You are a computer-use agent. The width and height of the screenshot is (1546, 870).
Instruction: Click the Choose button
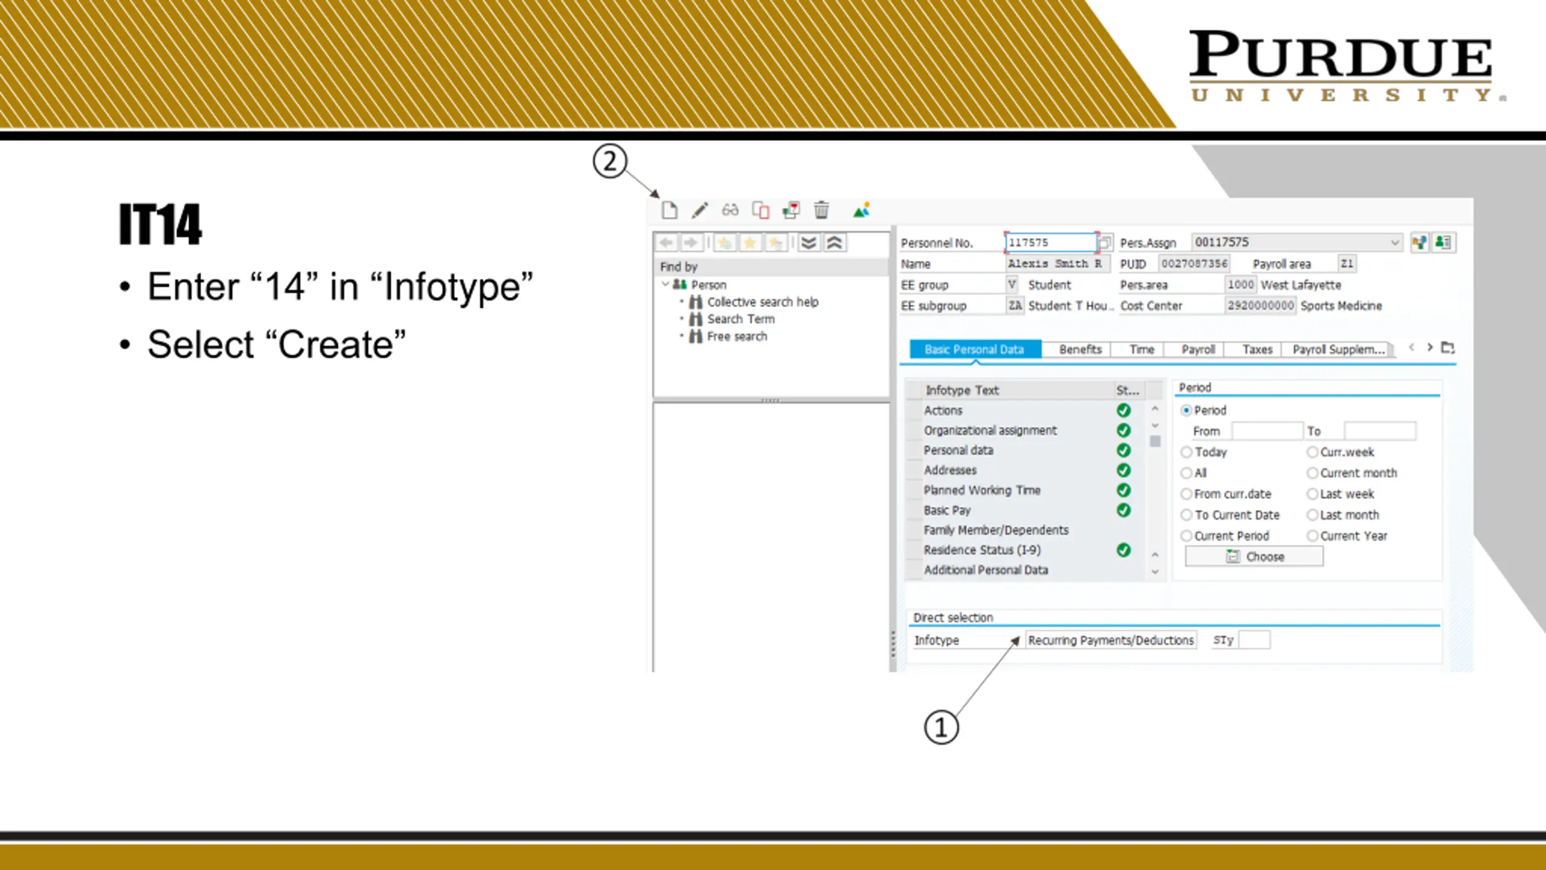pyautogui.click(x=1254, y=556)
